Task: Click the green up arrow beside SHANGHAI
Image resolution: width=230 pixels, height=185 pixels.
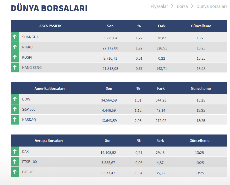Action: click(15, 37)
